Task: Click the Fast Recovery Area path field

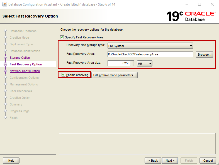Action: click(150, 54)
